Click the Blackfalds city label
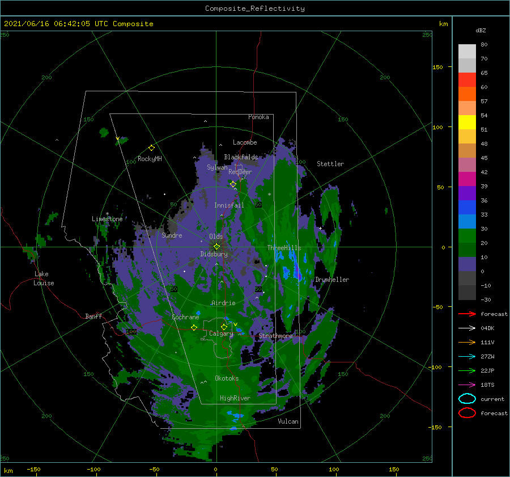 pos(241,157)
